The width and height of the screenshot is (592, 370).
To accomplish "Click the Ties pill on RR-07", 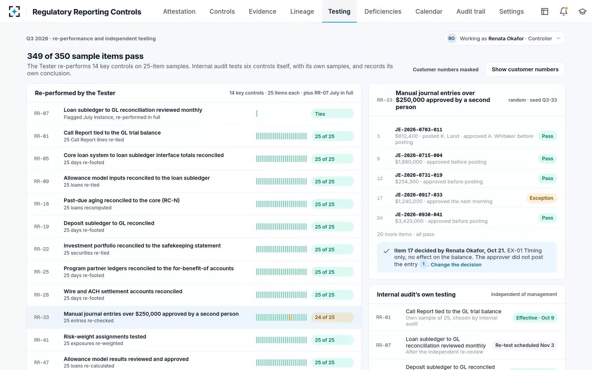I will pos(332,114).
